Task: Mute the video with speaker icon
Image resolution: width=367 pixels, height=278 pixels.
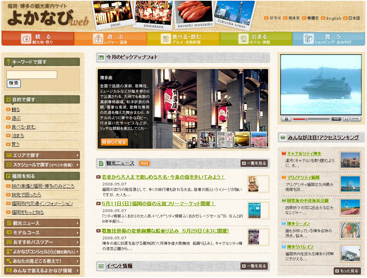Action: click(346, 119)
